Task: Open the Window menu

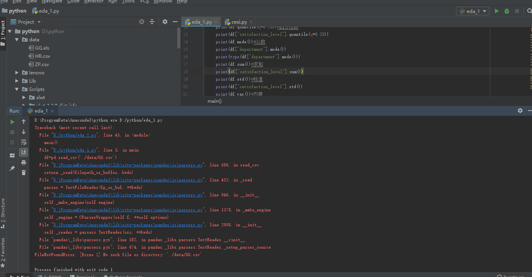Action: point(163,2)
